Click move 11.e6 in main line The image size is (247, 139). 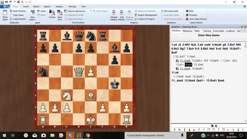[x=175, y=73]
